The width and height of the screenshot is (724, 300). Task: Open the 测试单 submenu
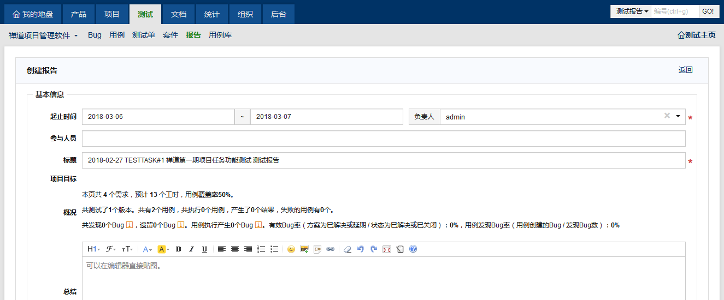tap(144, 35)
